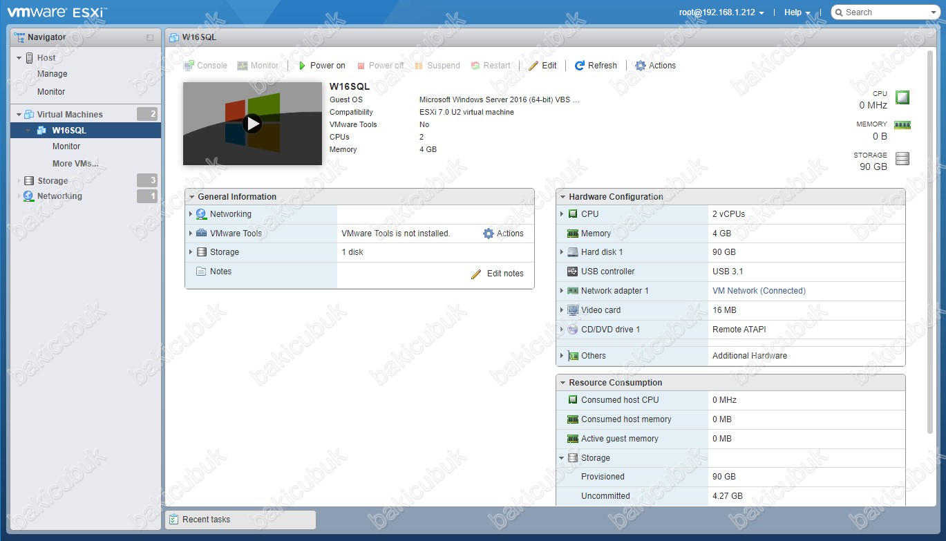This screenshot has height=541, width=946.
Task: Click Edit notes
Action: click(498, 274)
